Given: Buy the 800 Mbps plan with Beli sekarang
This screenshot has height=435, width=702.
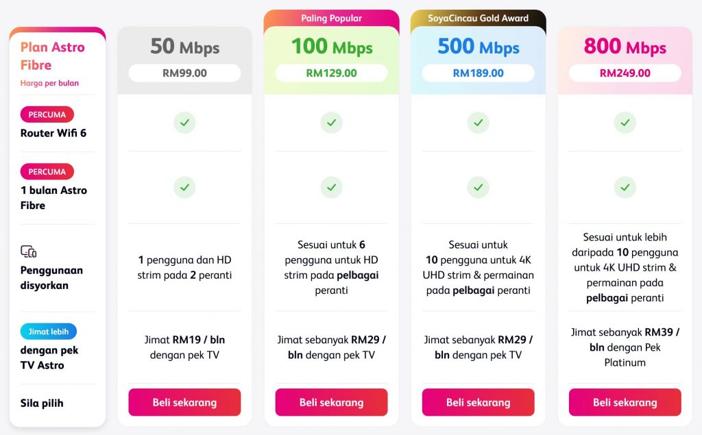Looking at the screenshot, I should (x=625, y=402).
